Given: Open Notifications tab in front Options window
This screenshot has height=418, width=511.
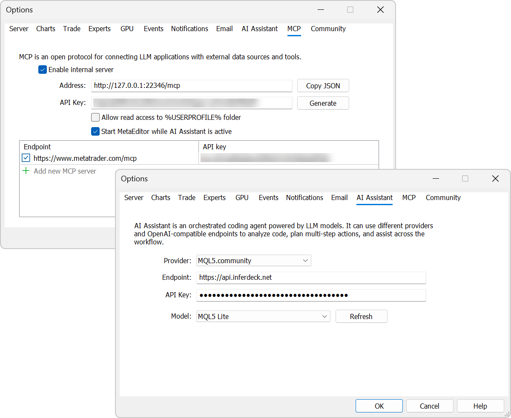Looking at the screenshot, I should pyautogui.click(x=304, y=197).
